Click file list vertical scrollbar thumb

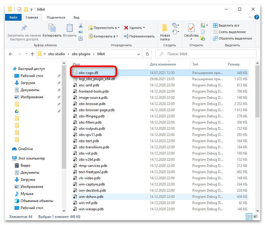pos(257,91)
